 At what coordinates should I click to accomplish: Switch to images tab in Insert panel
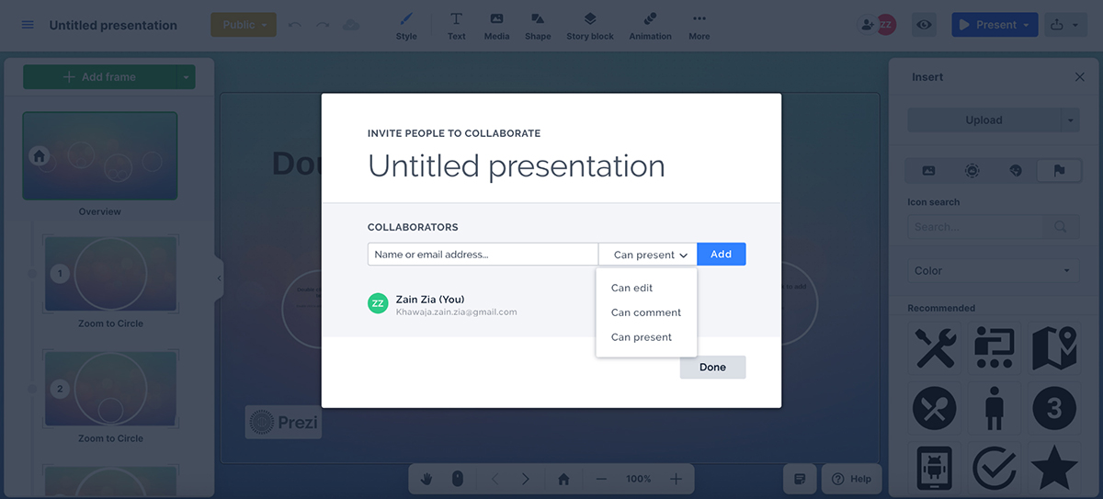click(928, 170)
